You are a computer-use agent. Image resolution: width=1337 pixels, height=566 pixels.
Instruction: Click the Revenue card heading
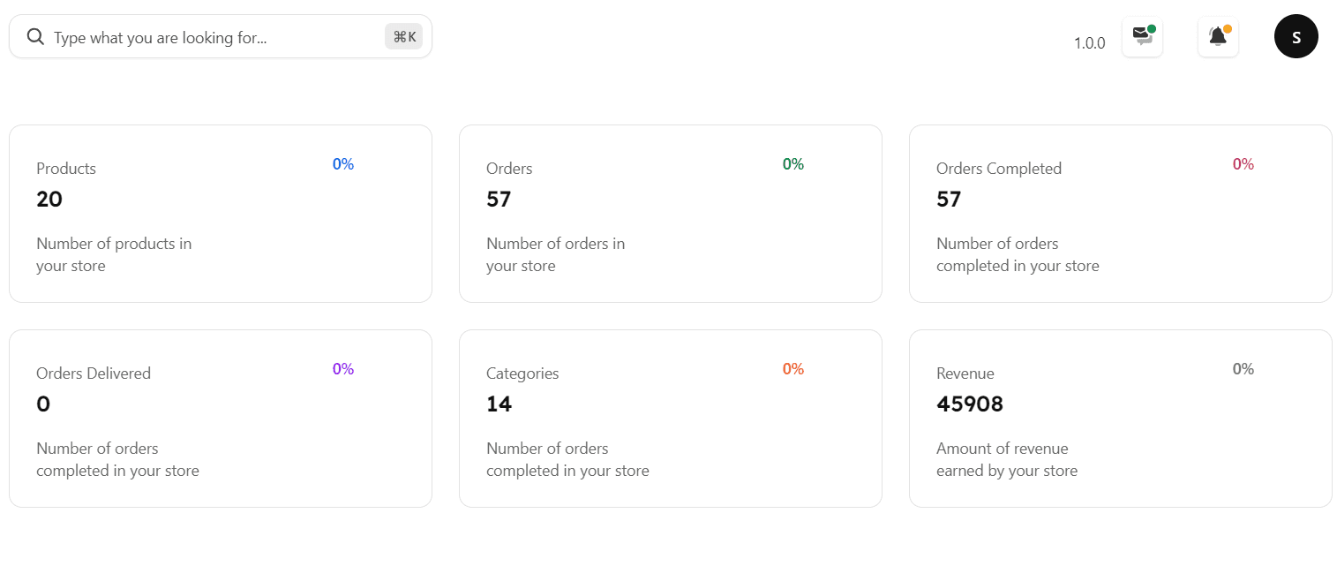(x=965, y=374)
